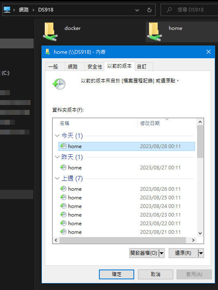Select version dated 2023/08/25 00:11
The width and height of the screenshot is (218, 290).
pos(126,198)
